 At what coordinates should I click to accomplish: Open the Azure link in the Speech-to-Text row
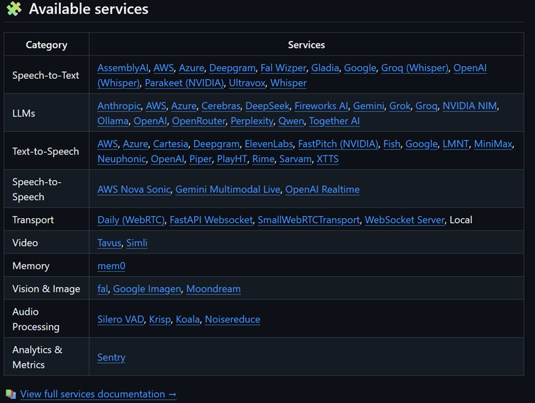pyautogui.click(x=191, y=68)
